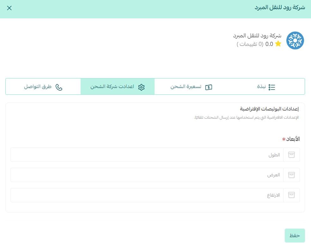Viewport: 311px width, 246px height.
Task: Click the (0 تقييمات) ratings count
Action: coord(250,44)
